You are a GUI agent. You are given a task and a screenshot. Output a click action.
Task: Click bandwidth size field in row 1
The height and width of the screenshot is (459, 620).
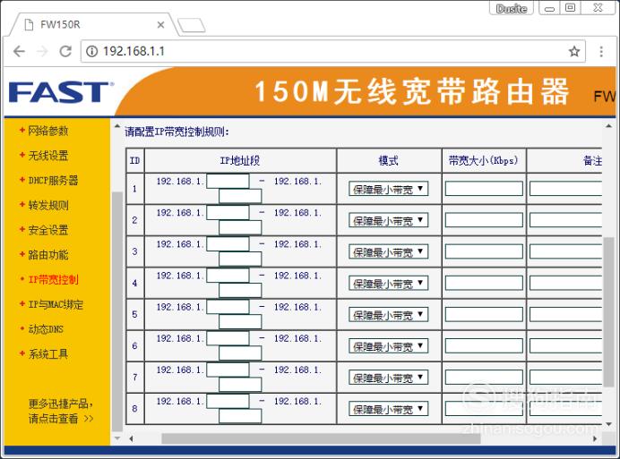484,189
